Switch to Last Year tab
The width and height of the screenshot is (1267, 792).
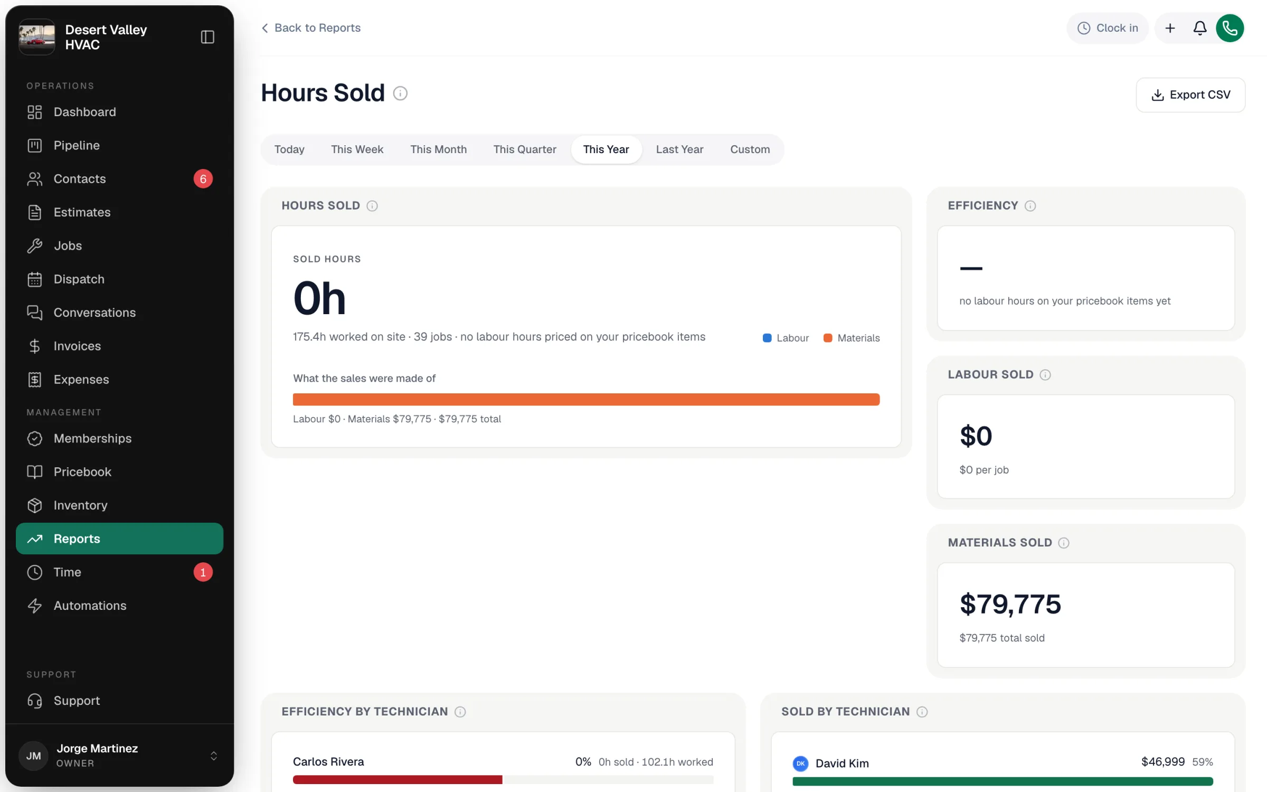pyautogui.click(x=679, y=149)
